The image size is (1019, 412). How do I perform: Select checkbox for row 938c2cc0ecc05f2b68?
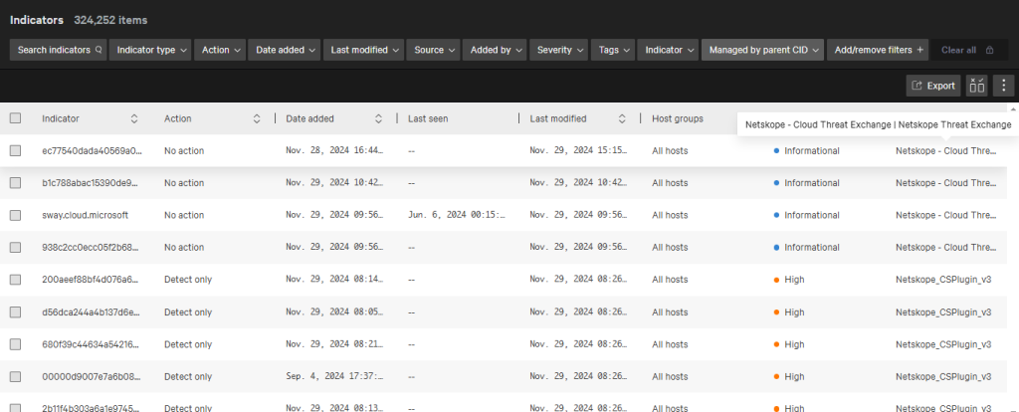pos(15,247)
